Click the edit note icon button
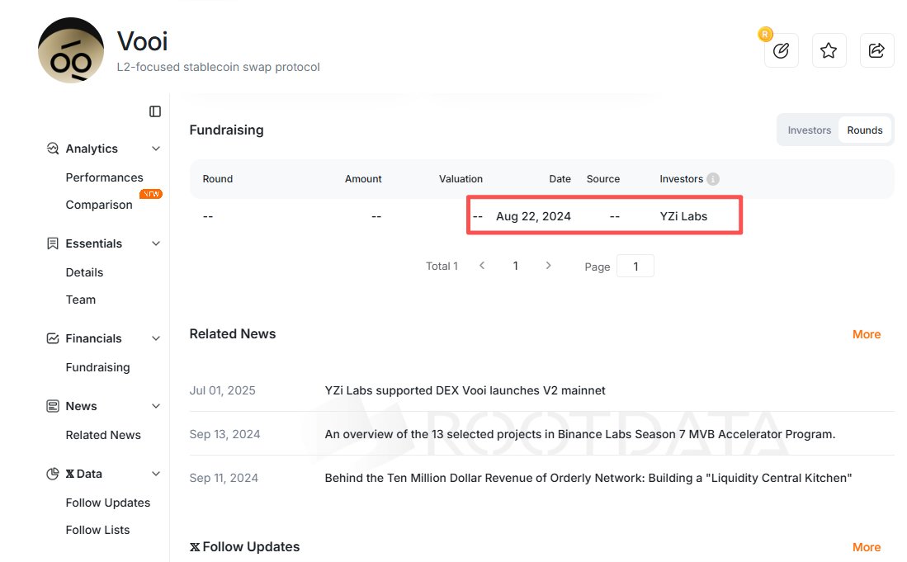This screenshot has height=562, width=907. 781,51
